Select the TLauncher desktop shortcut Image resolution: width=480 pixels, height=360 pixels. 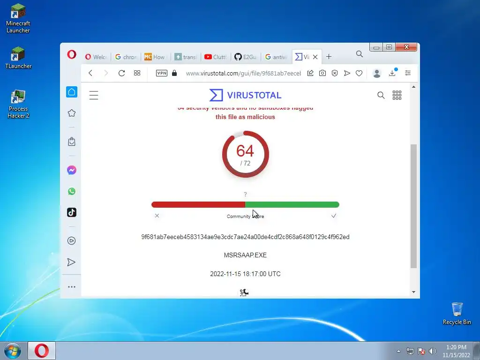pyautogui.click(x=18, y=58)
